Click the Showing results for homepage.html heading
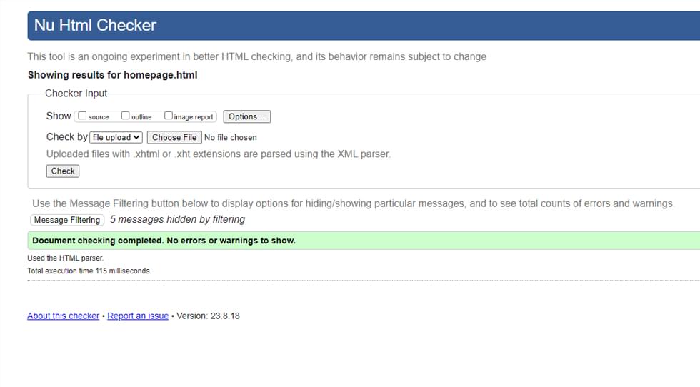This screenshot has height=387, width=700. (x=113, y=75)
